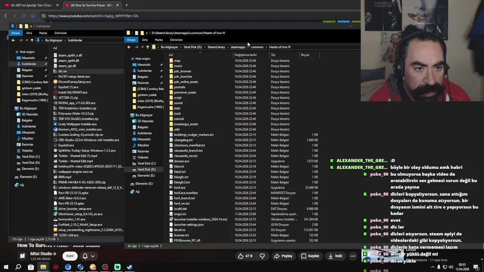The width and height of the screenshot is (484, 272).
Task: Click the Katıl join button
Action: 70,256
